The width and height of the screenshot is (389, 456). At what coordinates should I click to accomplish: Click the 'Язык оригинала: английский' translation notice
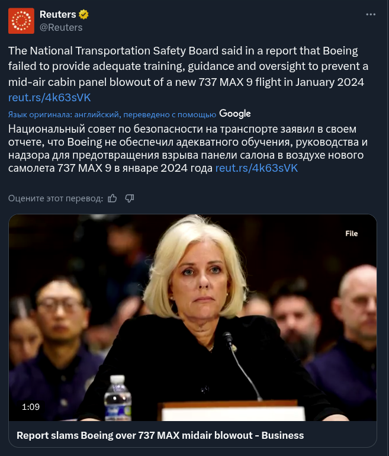(x=112, y=114)
